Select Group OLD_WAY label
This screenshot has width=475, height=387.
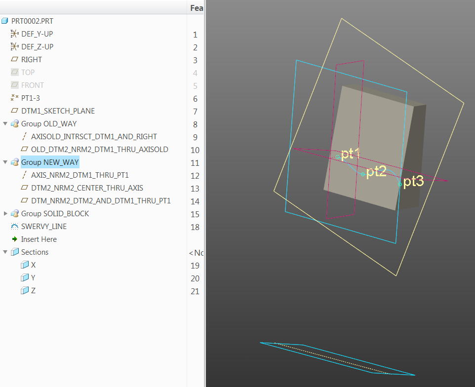[49, 123]
